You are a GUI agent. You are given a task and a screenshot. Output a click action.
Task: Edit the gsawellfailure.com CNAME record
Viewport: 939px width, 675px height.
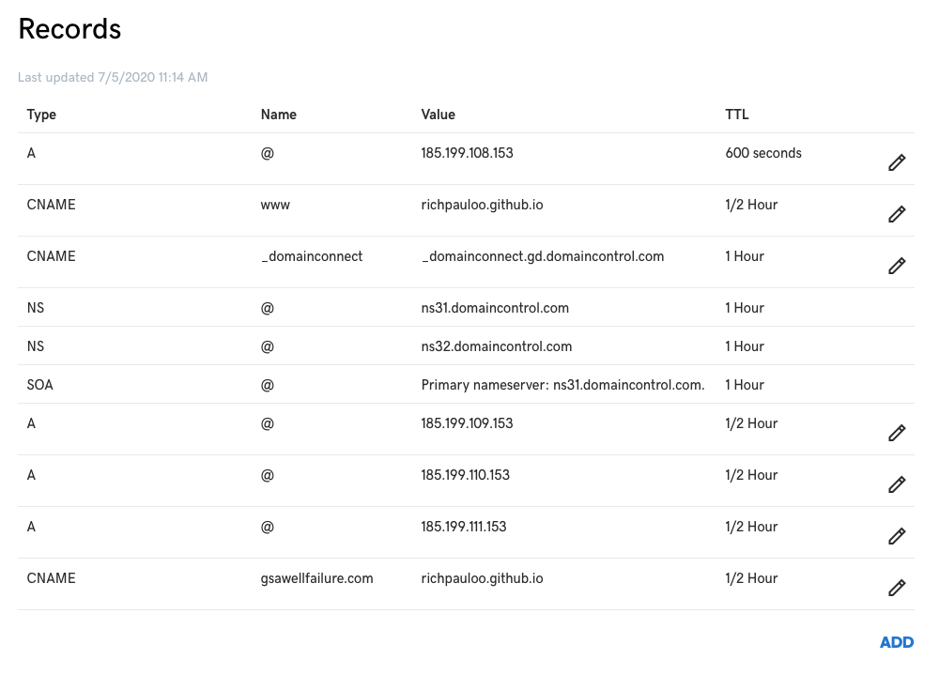[x=897, y=588]
